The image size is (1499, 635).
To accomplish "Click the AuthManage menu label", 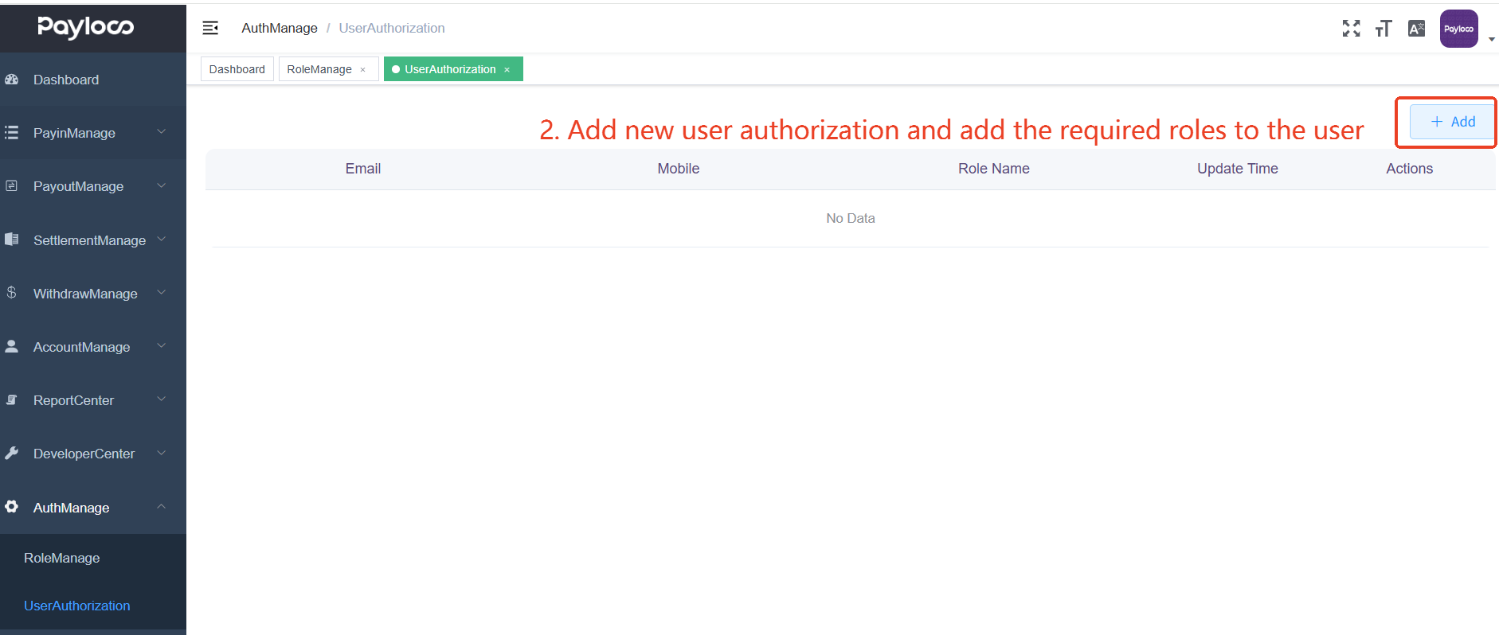I will click(71, 508).
